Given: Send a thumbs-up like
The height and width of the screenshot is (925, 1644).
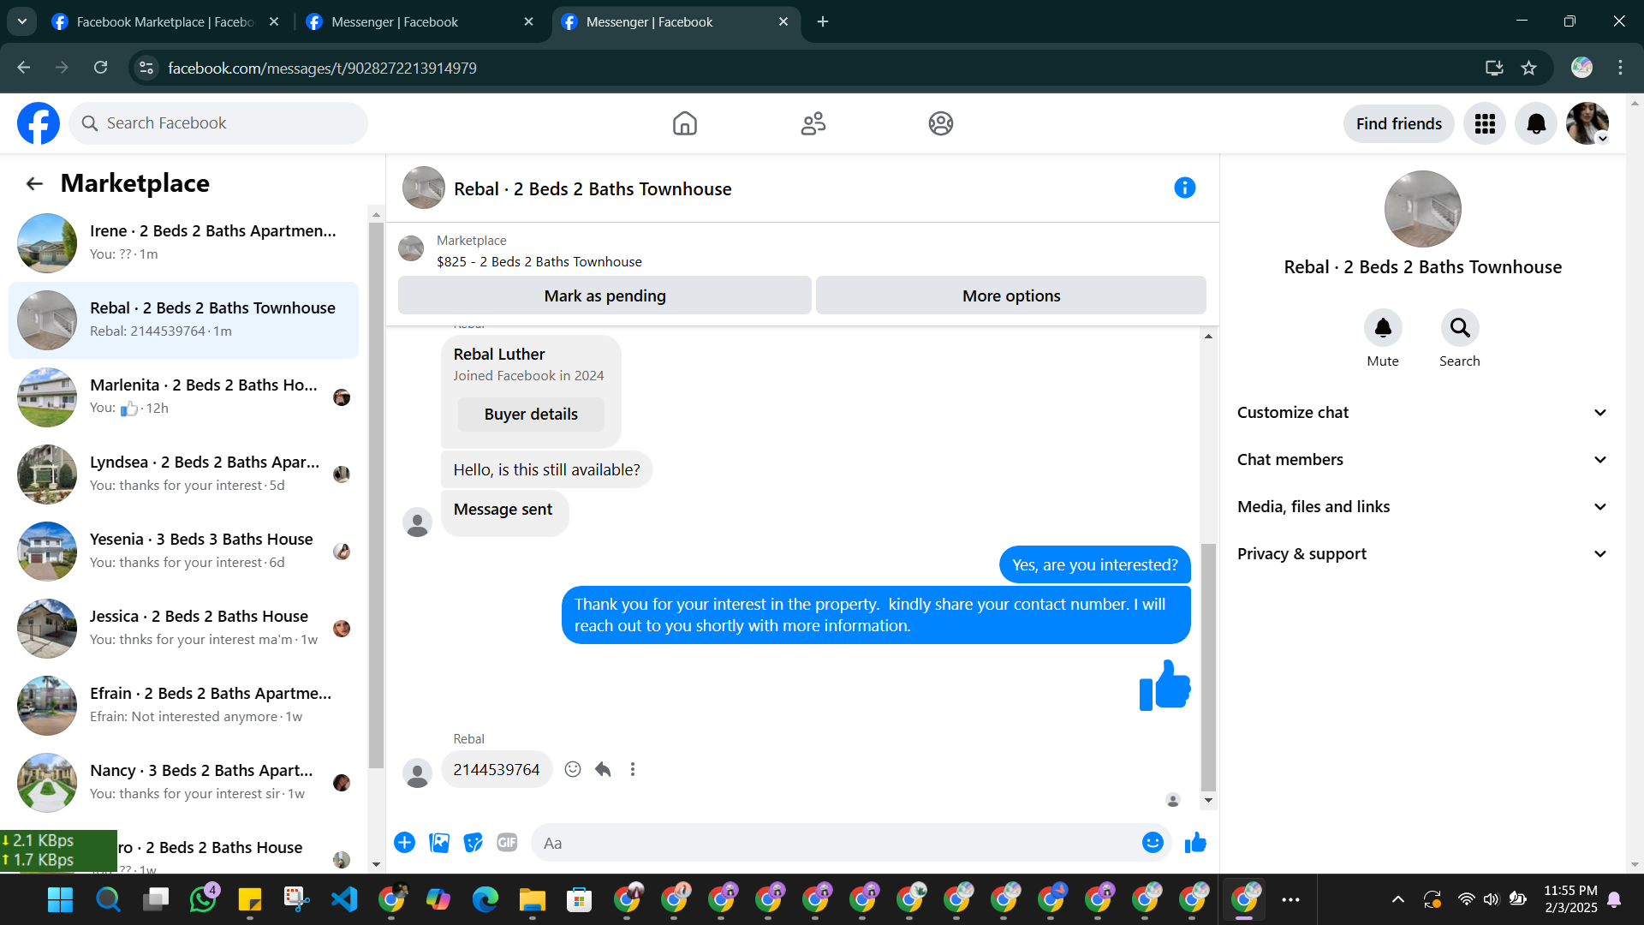Looking at the screenshot, I should (x=1195, y=843).
